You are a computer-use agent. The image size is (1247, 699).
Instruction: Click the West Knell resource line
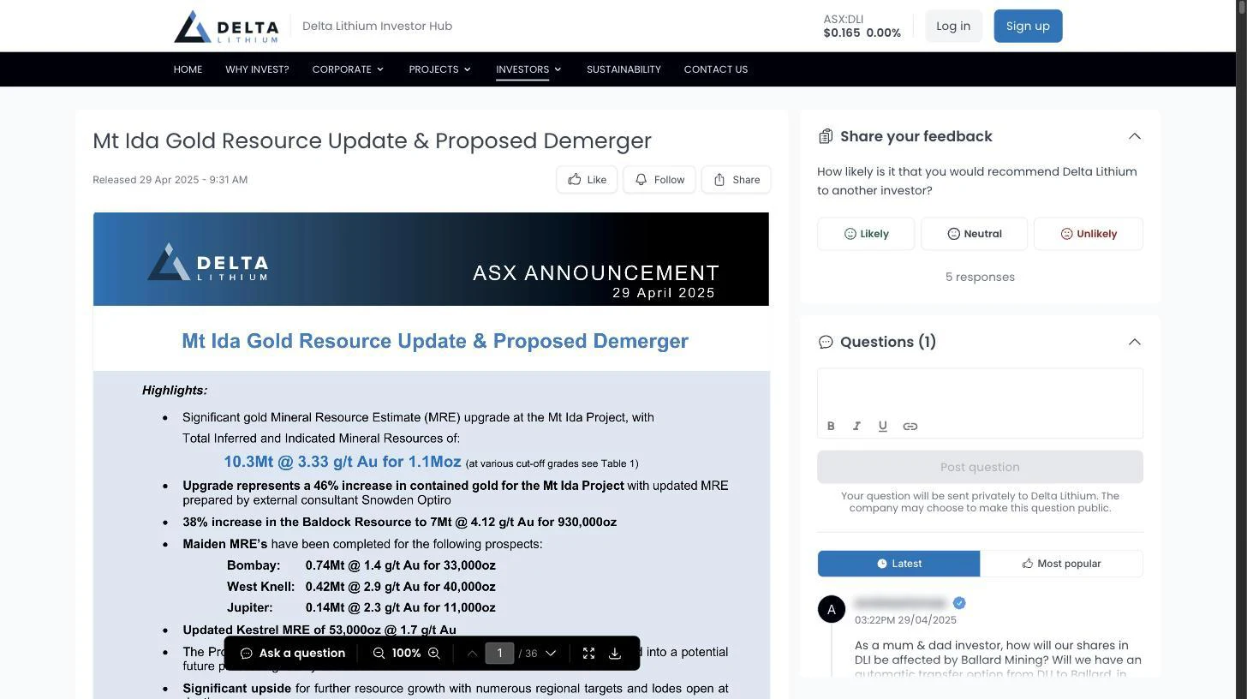(x=361, y=587)
